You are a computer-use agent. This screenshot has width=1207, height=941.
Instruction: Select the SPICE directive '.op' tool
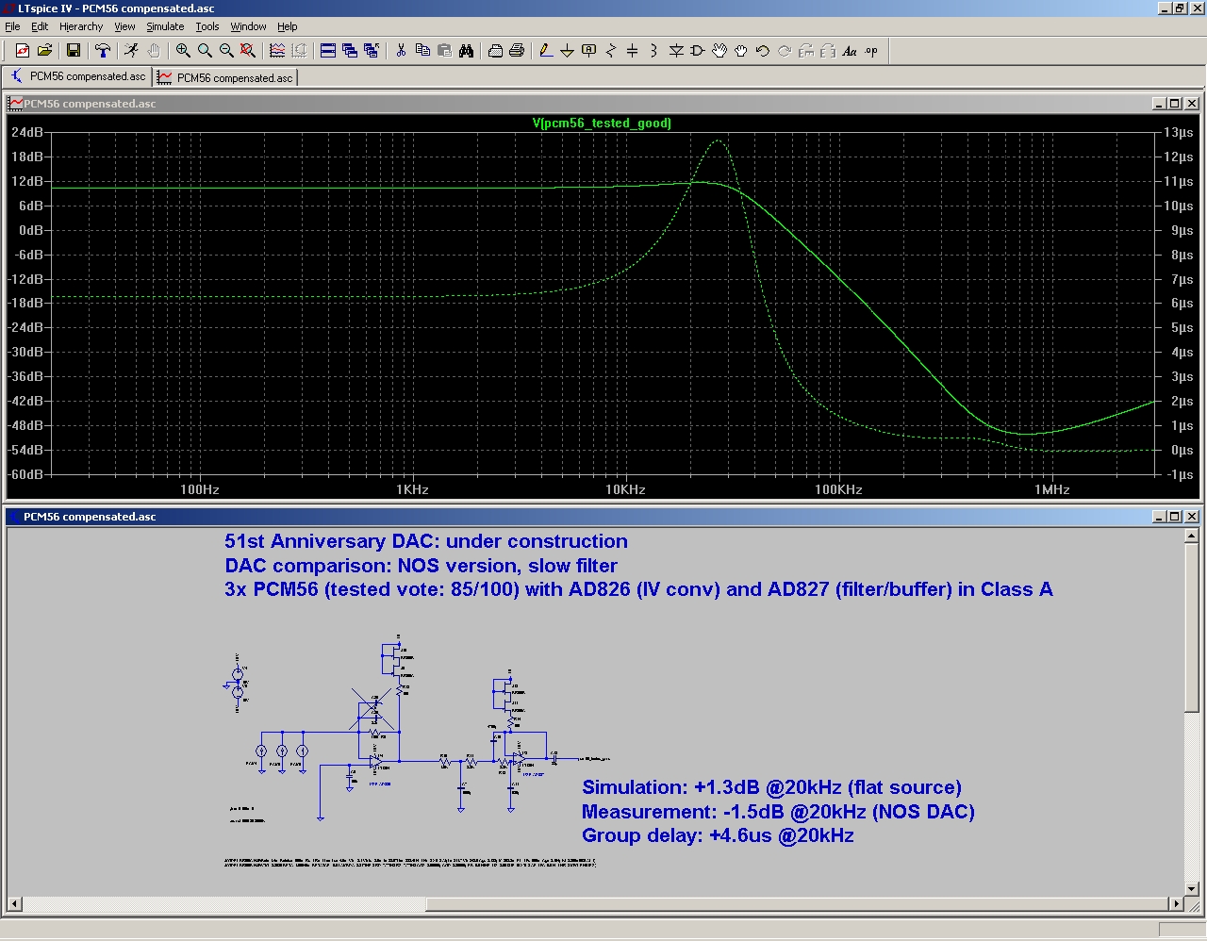click(x=871, y=51)
